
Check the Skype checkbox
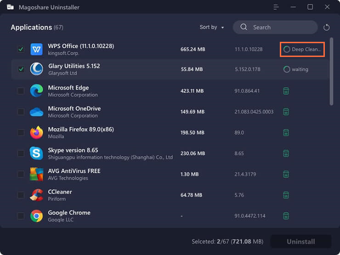coord(21,153)
